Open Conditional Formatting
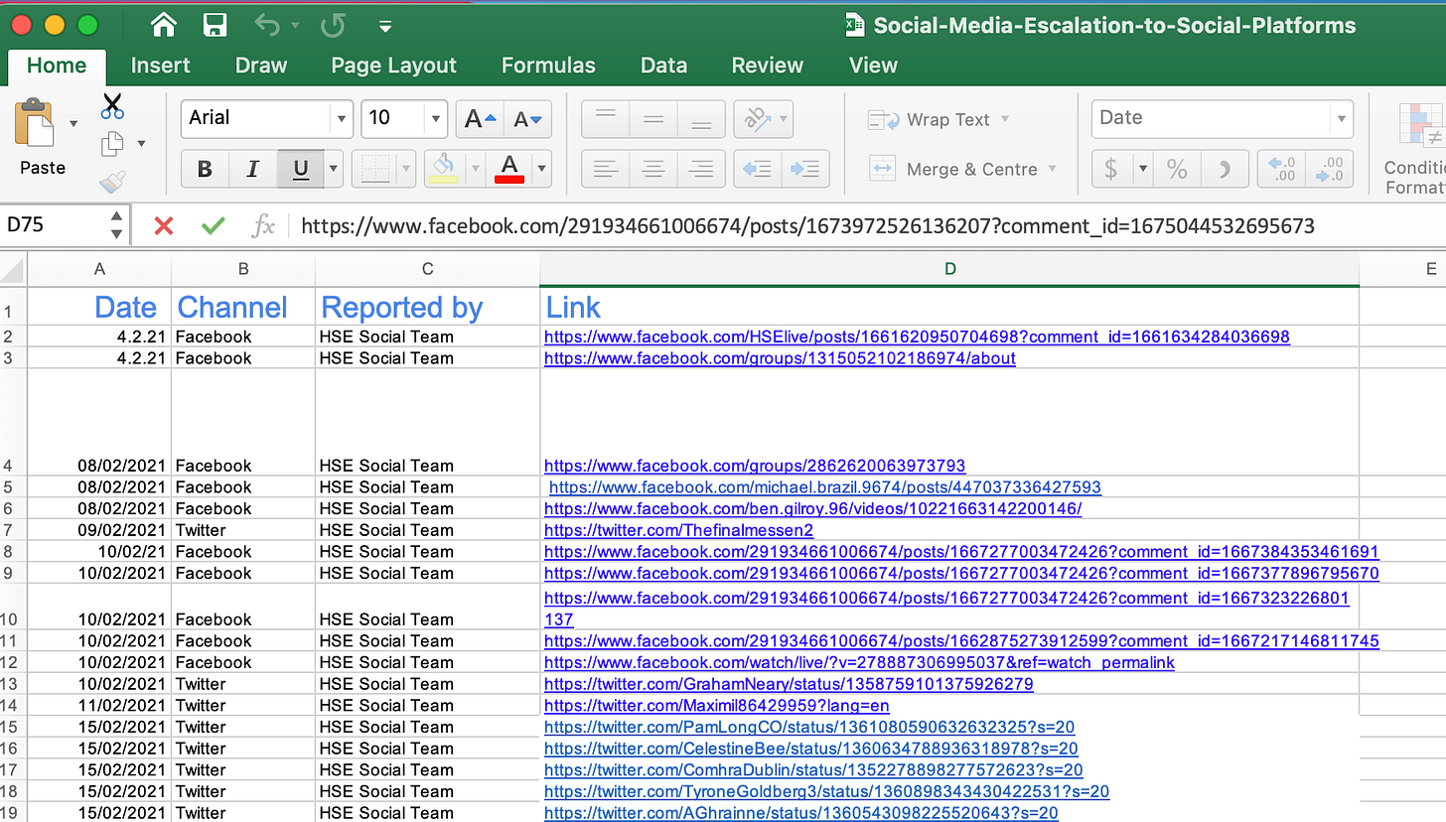Image resolution: width=1446 pixels, height=822 pixels. [x=1415, y=146]
